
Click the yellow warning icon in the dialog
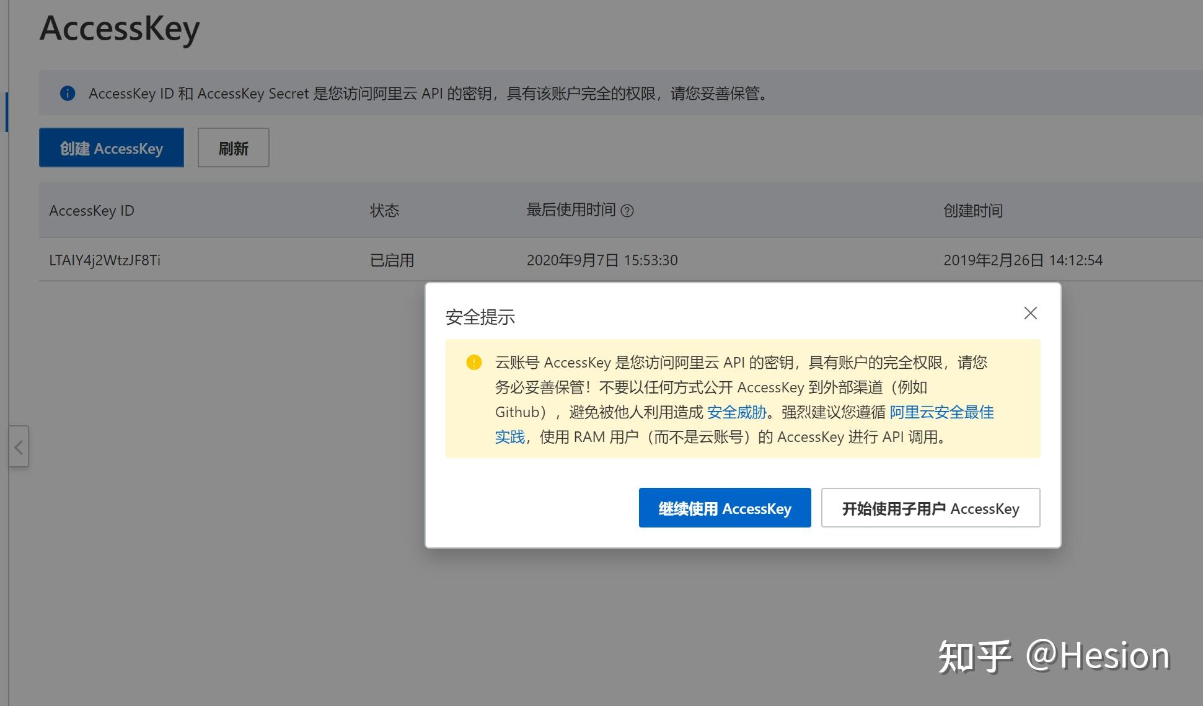474,361
